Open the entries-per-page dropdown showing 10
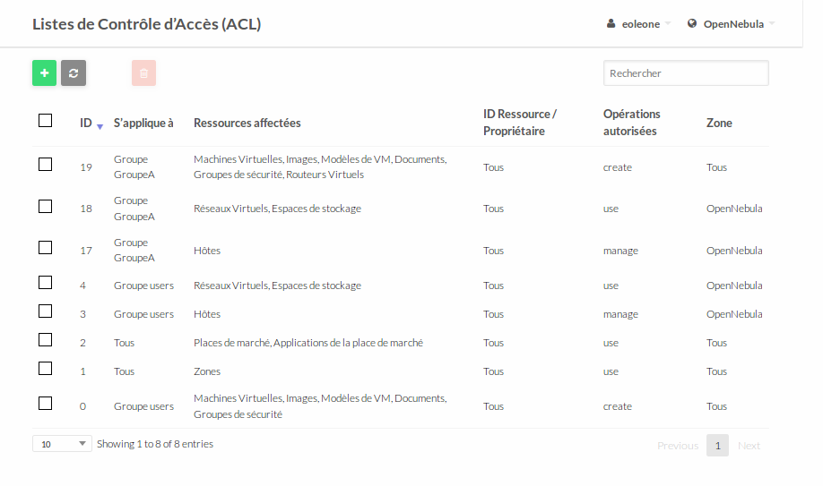This screenshot has width=823, height=486. click(62, 444)
